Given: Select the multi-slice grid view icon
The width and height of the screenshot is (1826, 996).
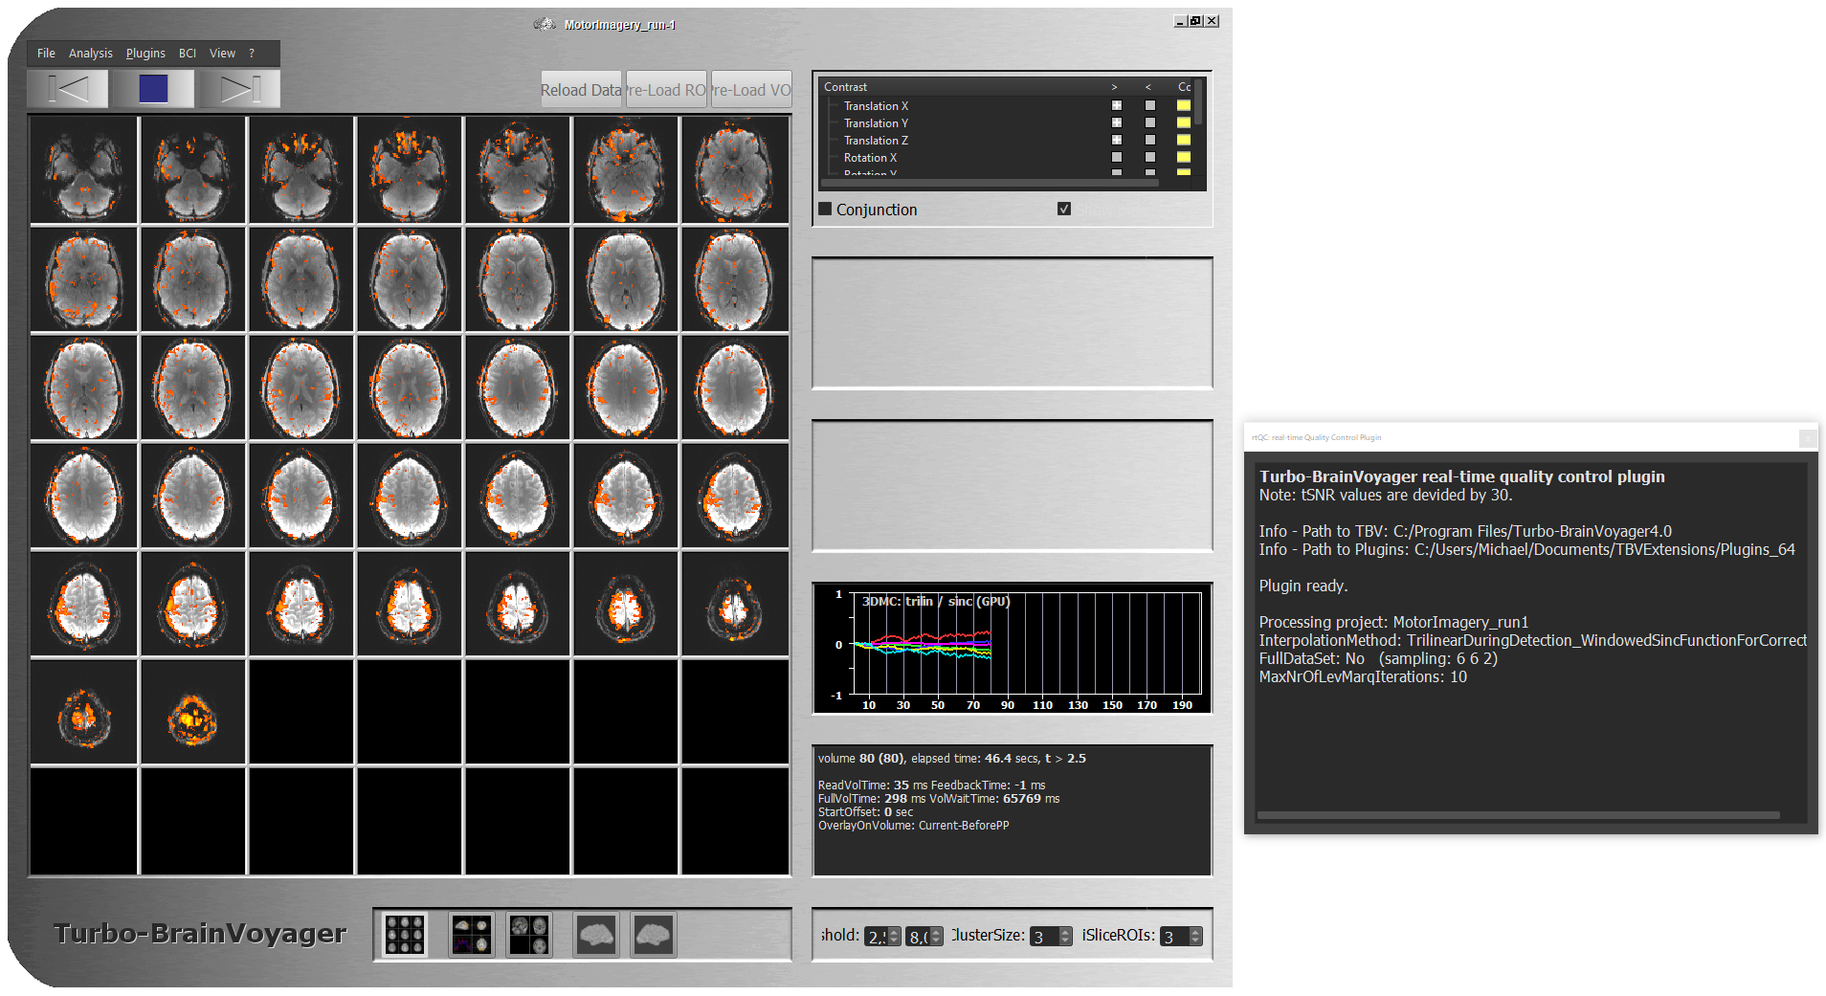Looking at the screenshot, I should click(405, 935).
